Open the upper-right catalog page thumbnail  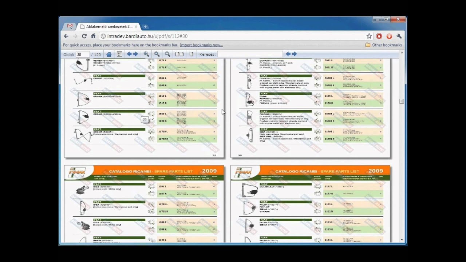[310, 108]
